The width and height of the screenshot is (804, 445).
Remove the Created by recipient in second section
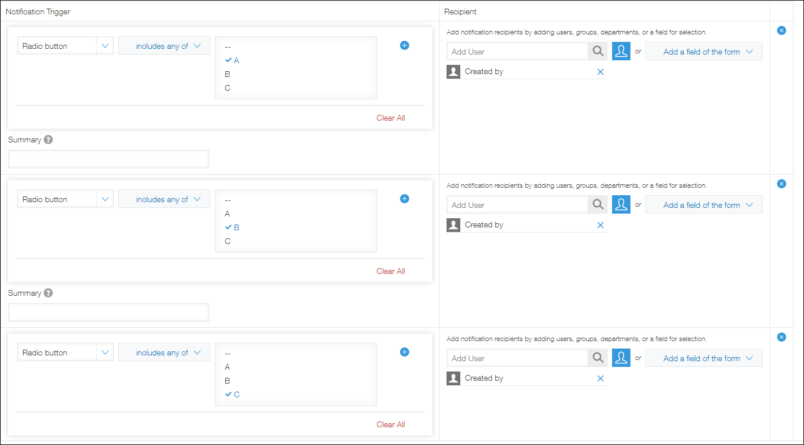tap(601, 225)
